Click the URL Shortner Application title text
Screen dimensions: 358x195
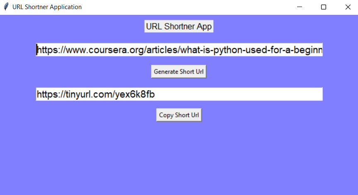coord(47,7)
